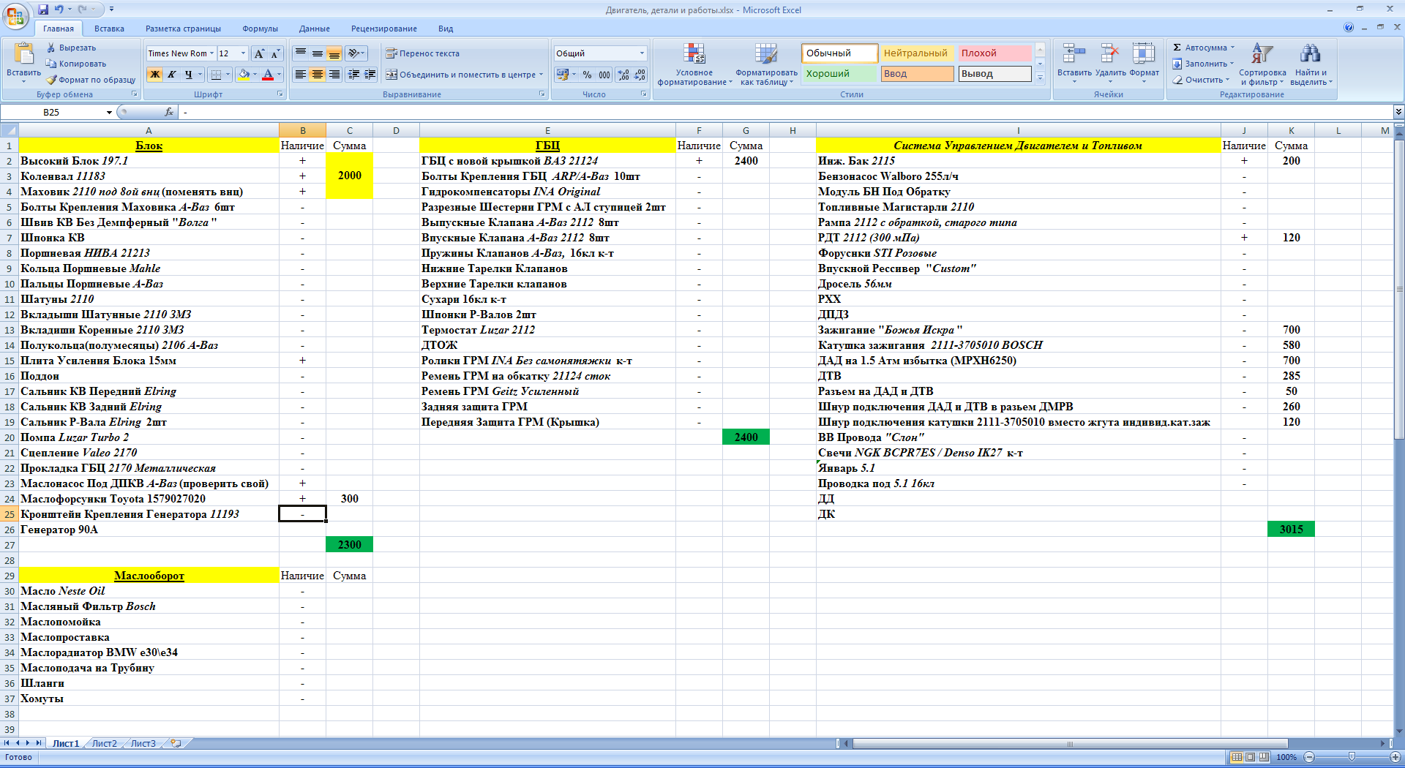The height and width of the screenshot is (768, 1405).
Task: Click the Paste (Вставить) clipboard icon
Action: pyautogui.click(x=23, y=56)
